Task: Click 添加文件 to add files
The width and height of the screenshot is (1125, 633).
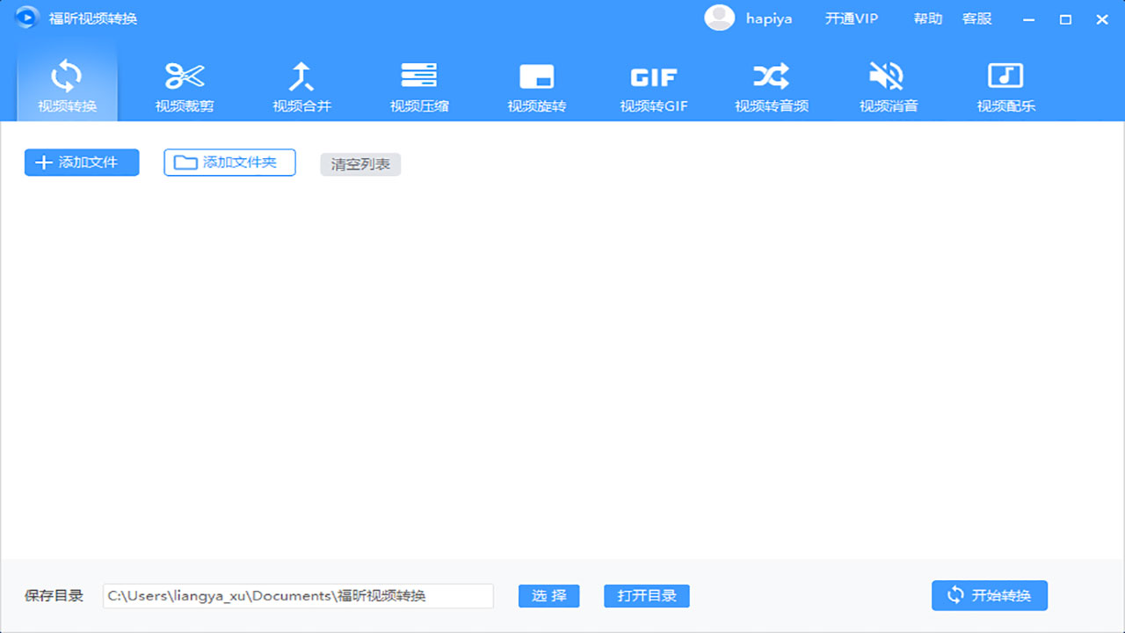Action: pos(81,163)
